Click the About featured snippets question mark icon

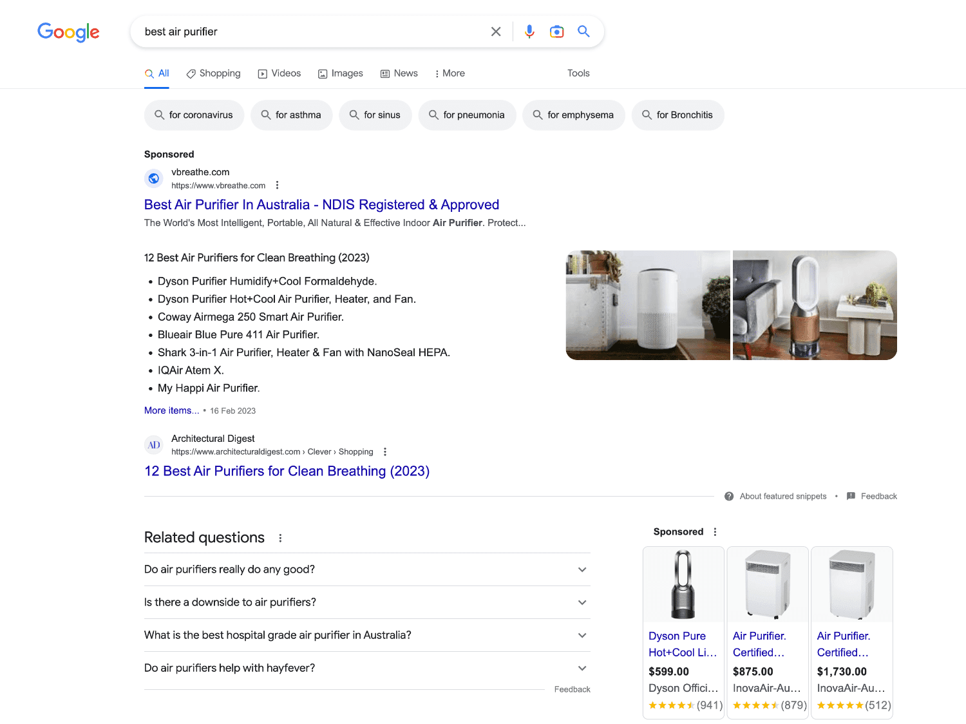pyautogui.click(x=730, y=496)
